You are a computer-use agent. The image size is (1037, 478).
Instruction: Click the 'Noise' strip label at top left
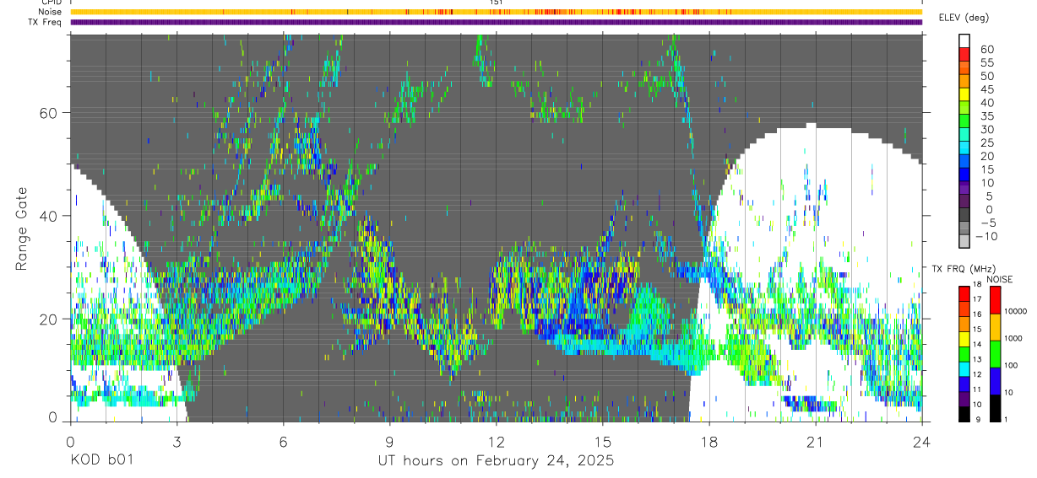51,12
